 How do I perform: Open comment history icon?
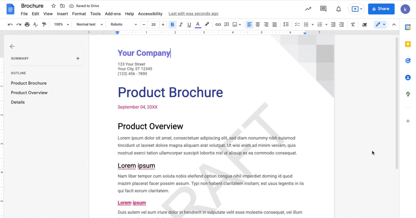pyautogui.click(x=323, y=9)
